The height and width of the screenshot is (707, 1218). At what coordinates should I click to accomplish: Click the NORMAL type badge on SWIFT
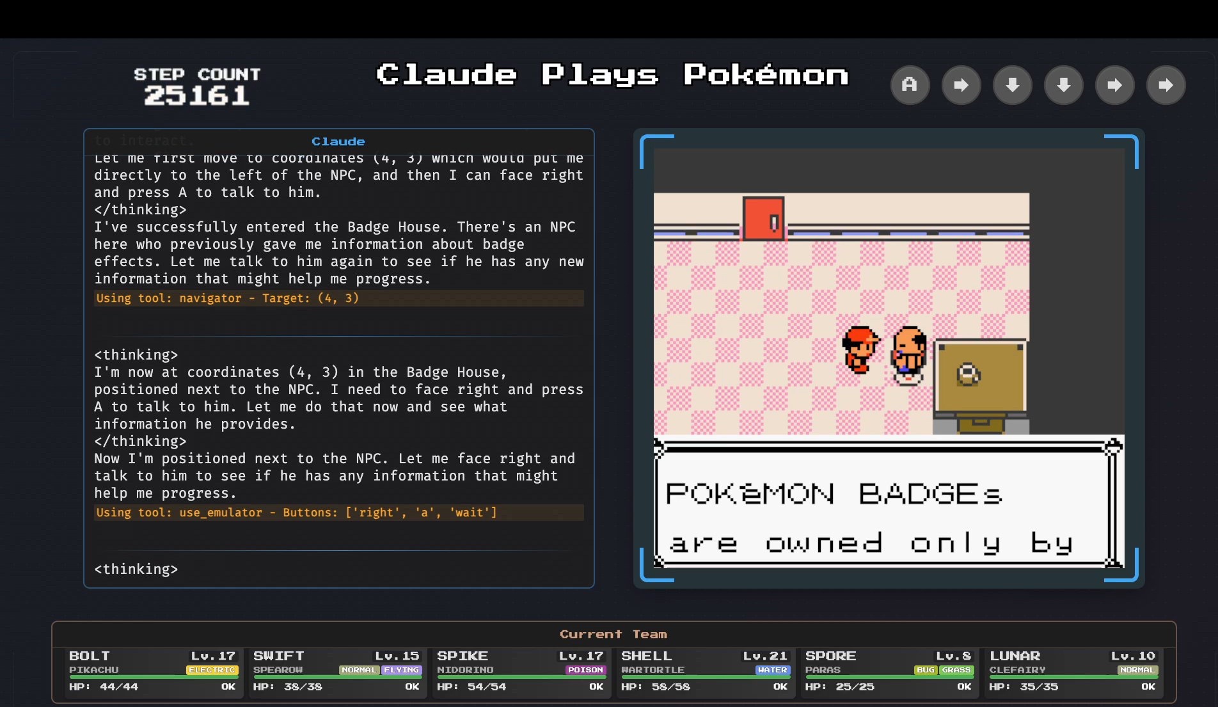point(359,670)
